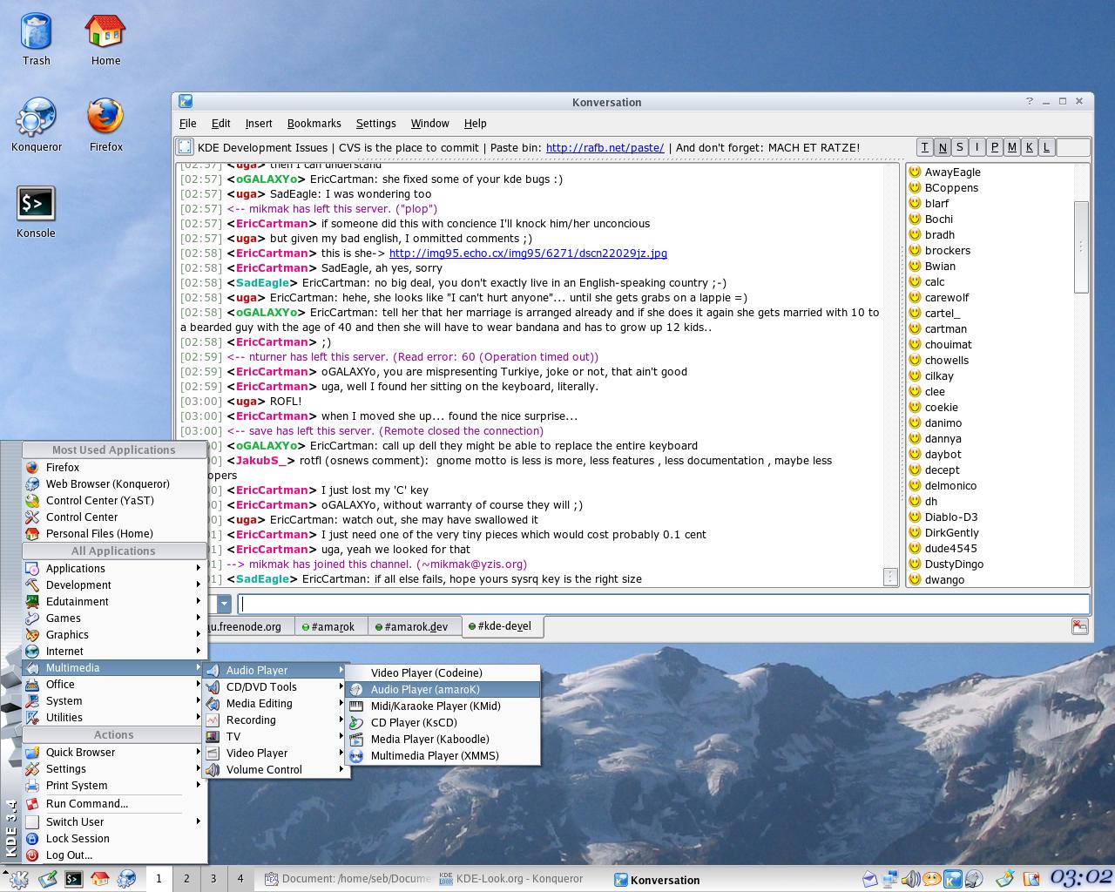1115x892 pixels.
Task: Choose Run Command... from K menu
Action: click(113, 803)
